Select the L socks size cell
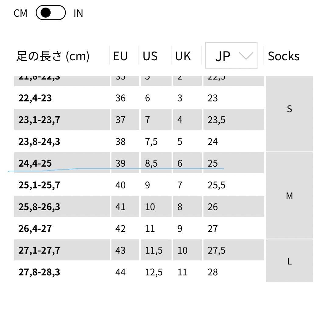Image resolution: width=329 pixels, height=329 pixels. coord(289,261)
